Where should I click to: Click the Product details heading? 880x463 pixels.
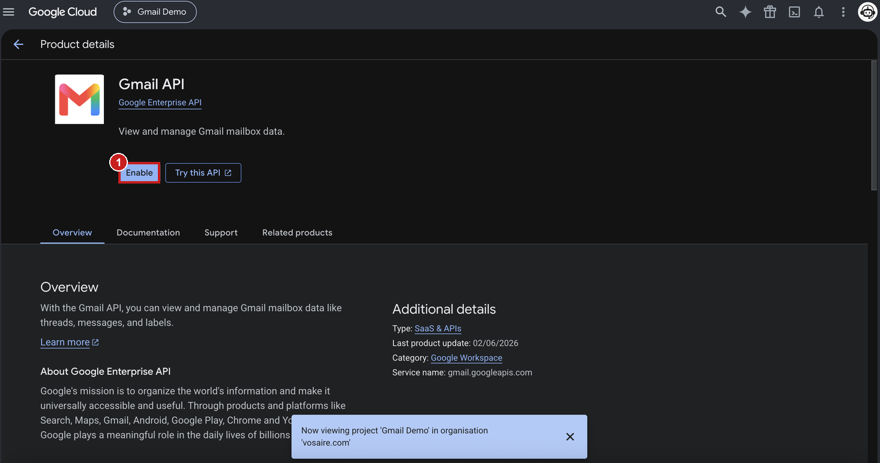77,44
